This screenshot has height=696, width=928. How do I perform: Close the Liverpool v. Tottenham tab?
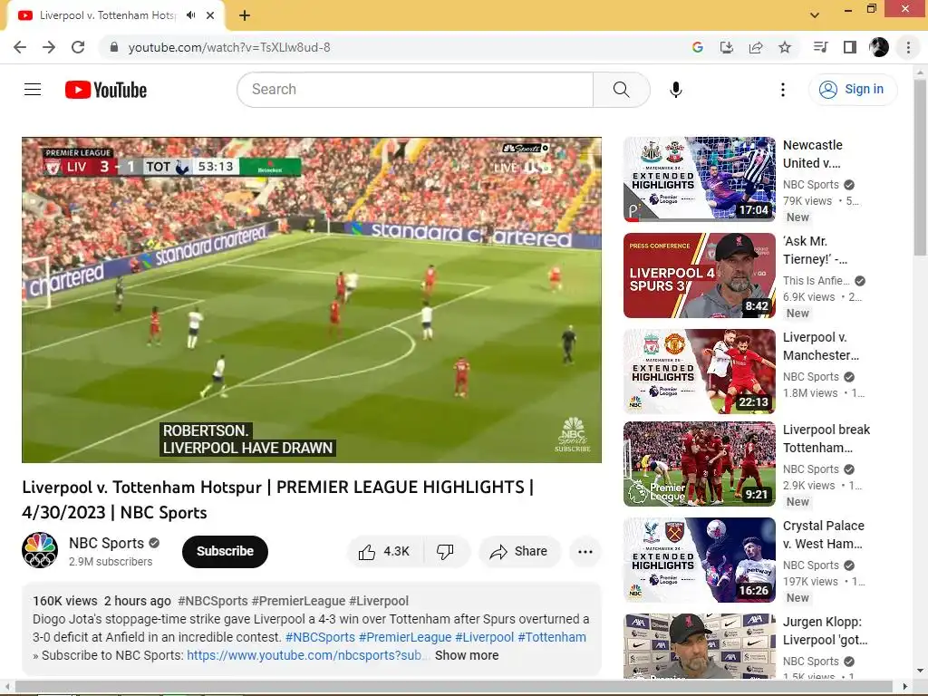click(x=210, y=15)
